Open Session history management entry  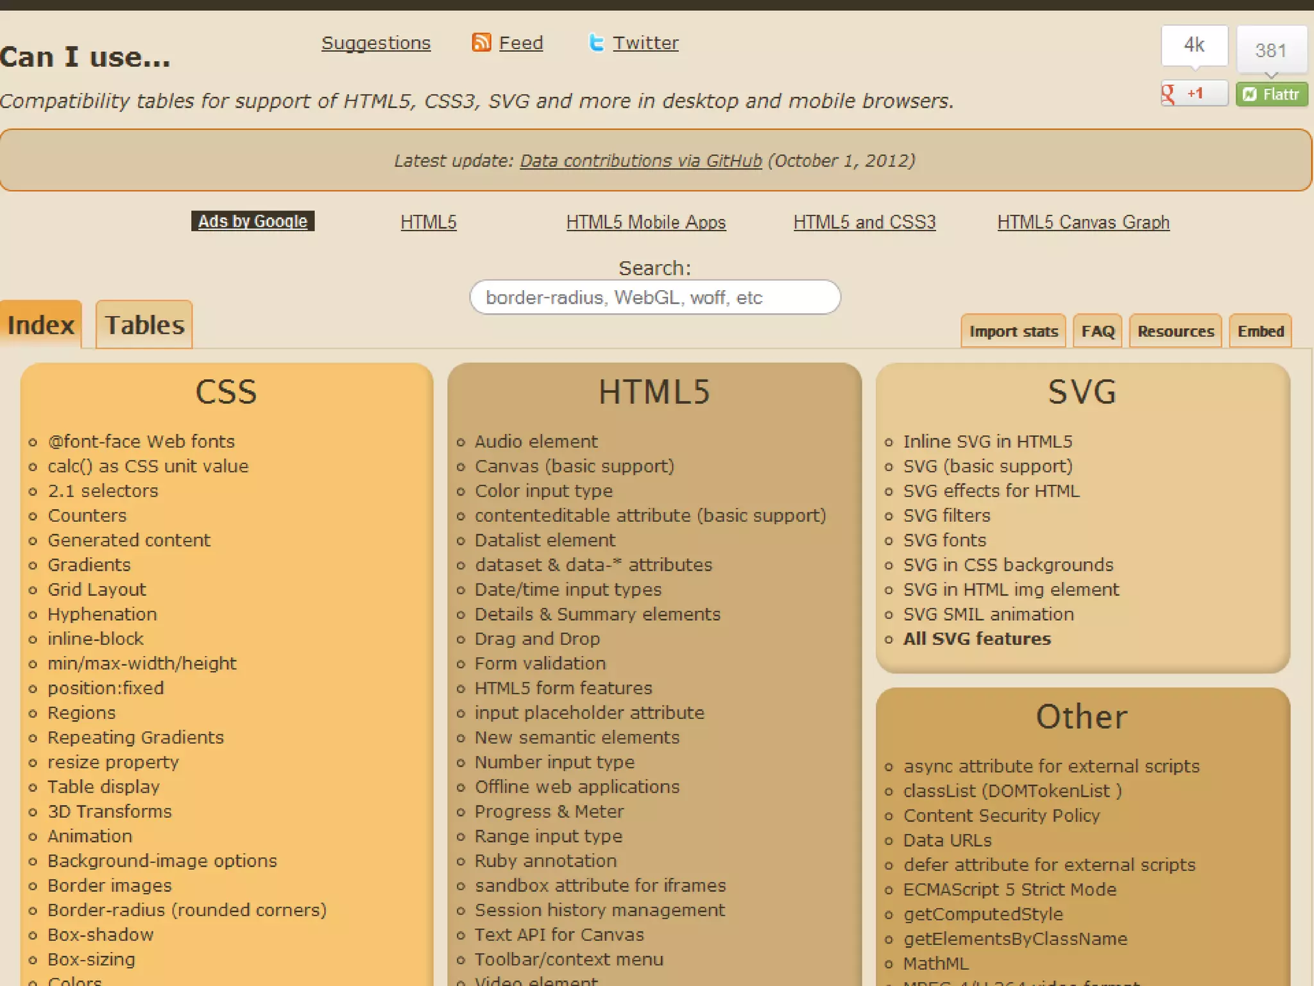pos(600,910)
